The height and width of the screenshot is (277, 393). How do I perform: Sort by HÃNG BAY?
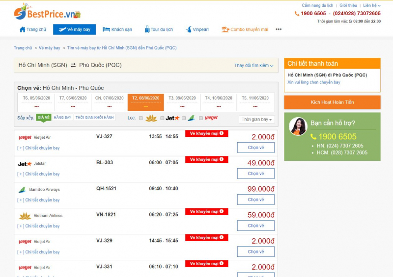pyautogui.click(x=62, y=117)
